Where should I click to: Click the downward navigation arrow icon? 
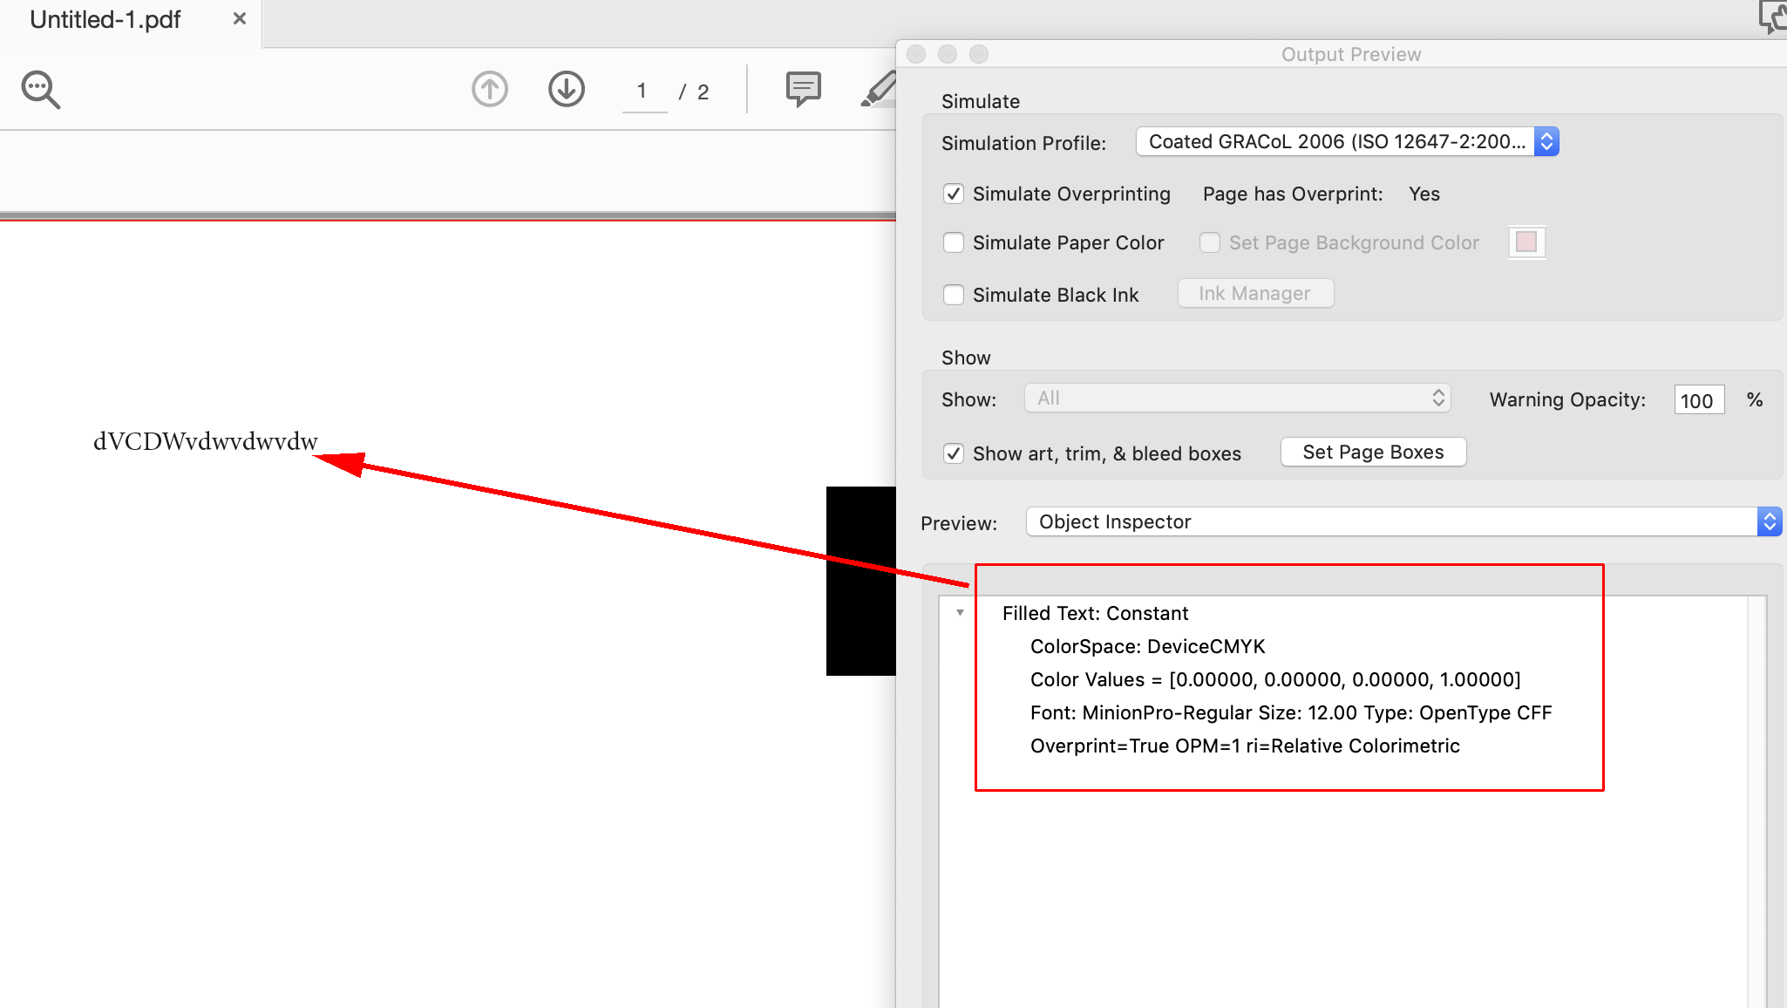pos(565,87)
